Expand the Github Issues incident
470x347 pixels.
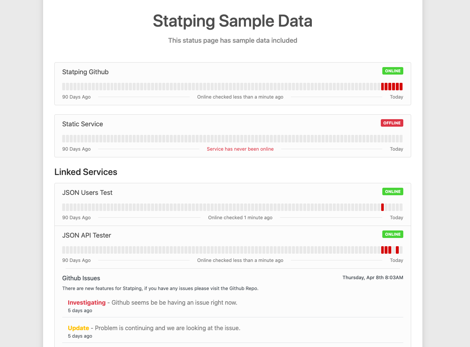point(81,278)
